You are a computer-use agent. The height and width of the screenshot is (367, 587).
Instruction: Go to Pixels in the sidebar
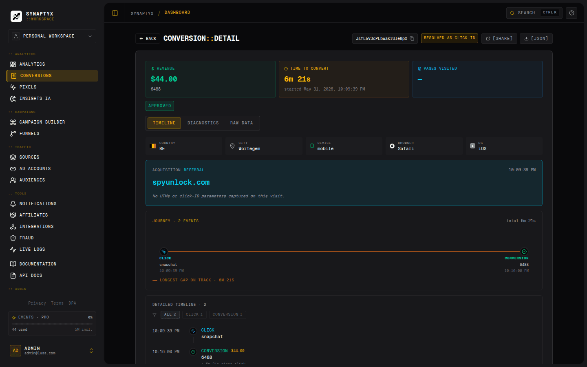pyautogui.click(x=52, y=87)
